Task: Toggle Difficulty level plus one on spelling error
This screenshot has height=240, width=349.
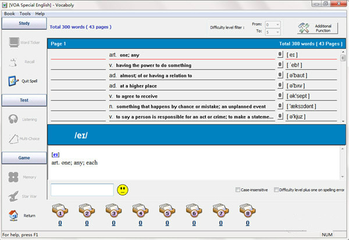Action: pyautogui.click(x=276, y=189)
